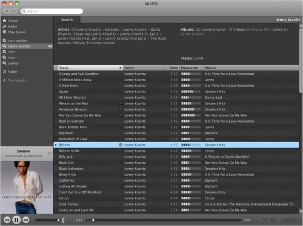This screenshot has width=303, height=226.
Task: Sort by Album column header
Action: (251, 68)
